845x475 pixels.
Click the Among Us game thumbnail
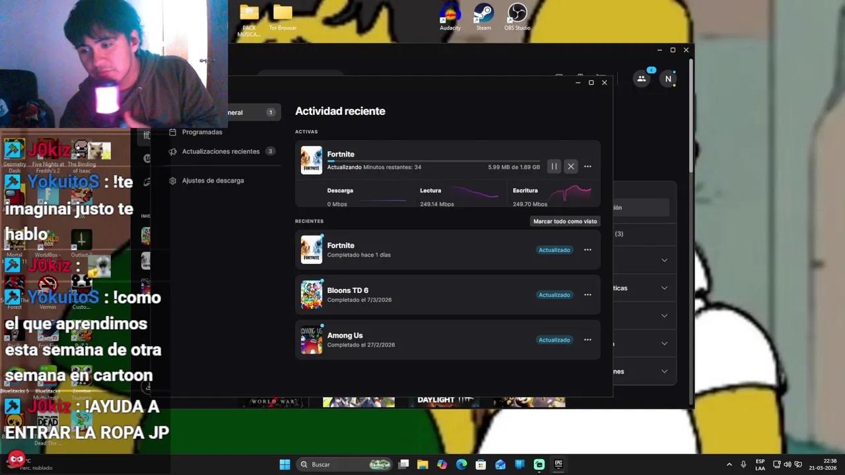coord(312,340)
